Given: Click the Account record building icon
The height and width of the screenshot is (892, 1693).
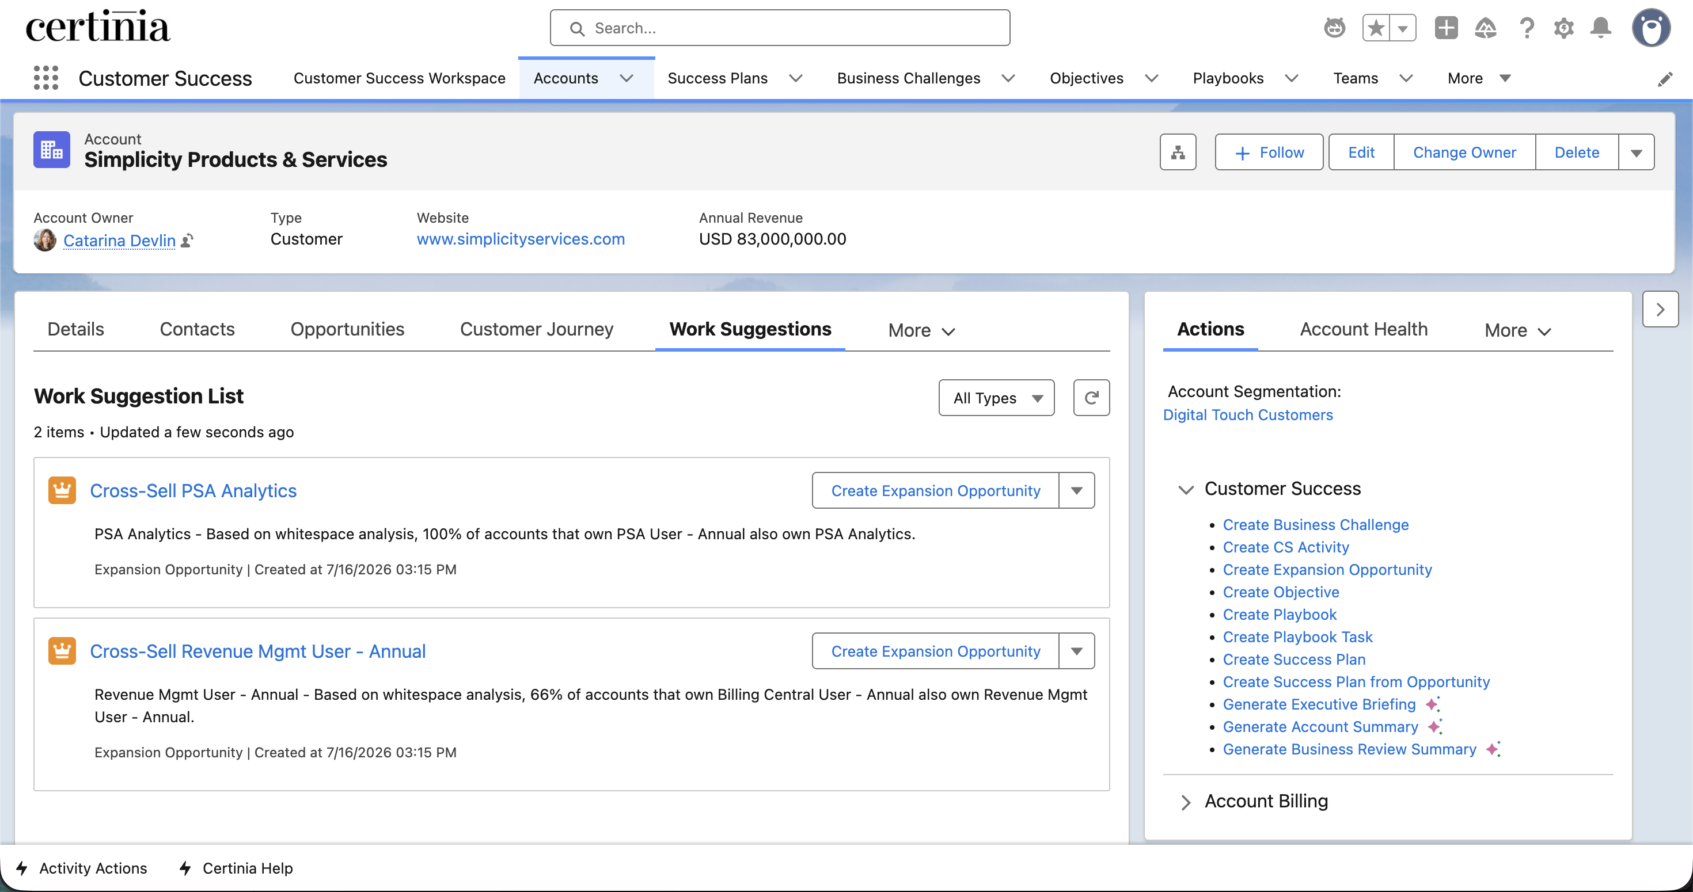Looking at the screenshot, I should [x=52, y=150].
